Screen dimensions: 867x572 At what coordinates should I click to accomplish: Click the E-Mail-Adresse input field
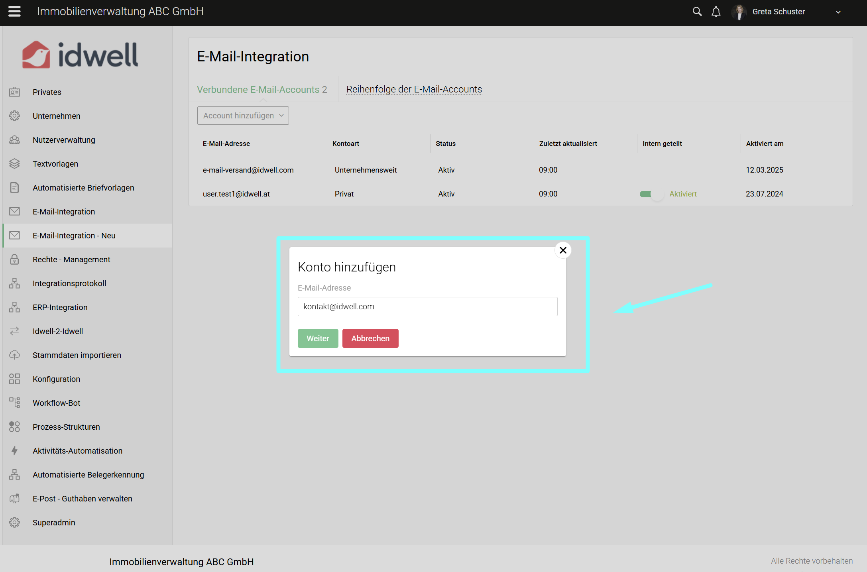[427, 307]
